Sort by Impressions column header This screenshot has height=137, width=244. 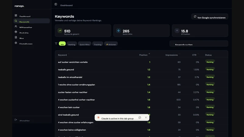point(171,55)
